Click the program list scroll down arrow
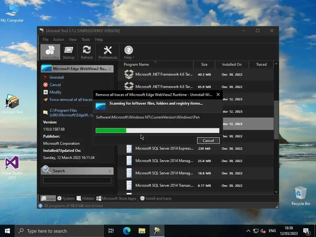 [276, 192]
